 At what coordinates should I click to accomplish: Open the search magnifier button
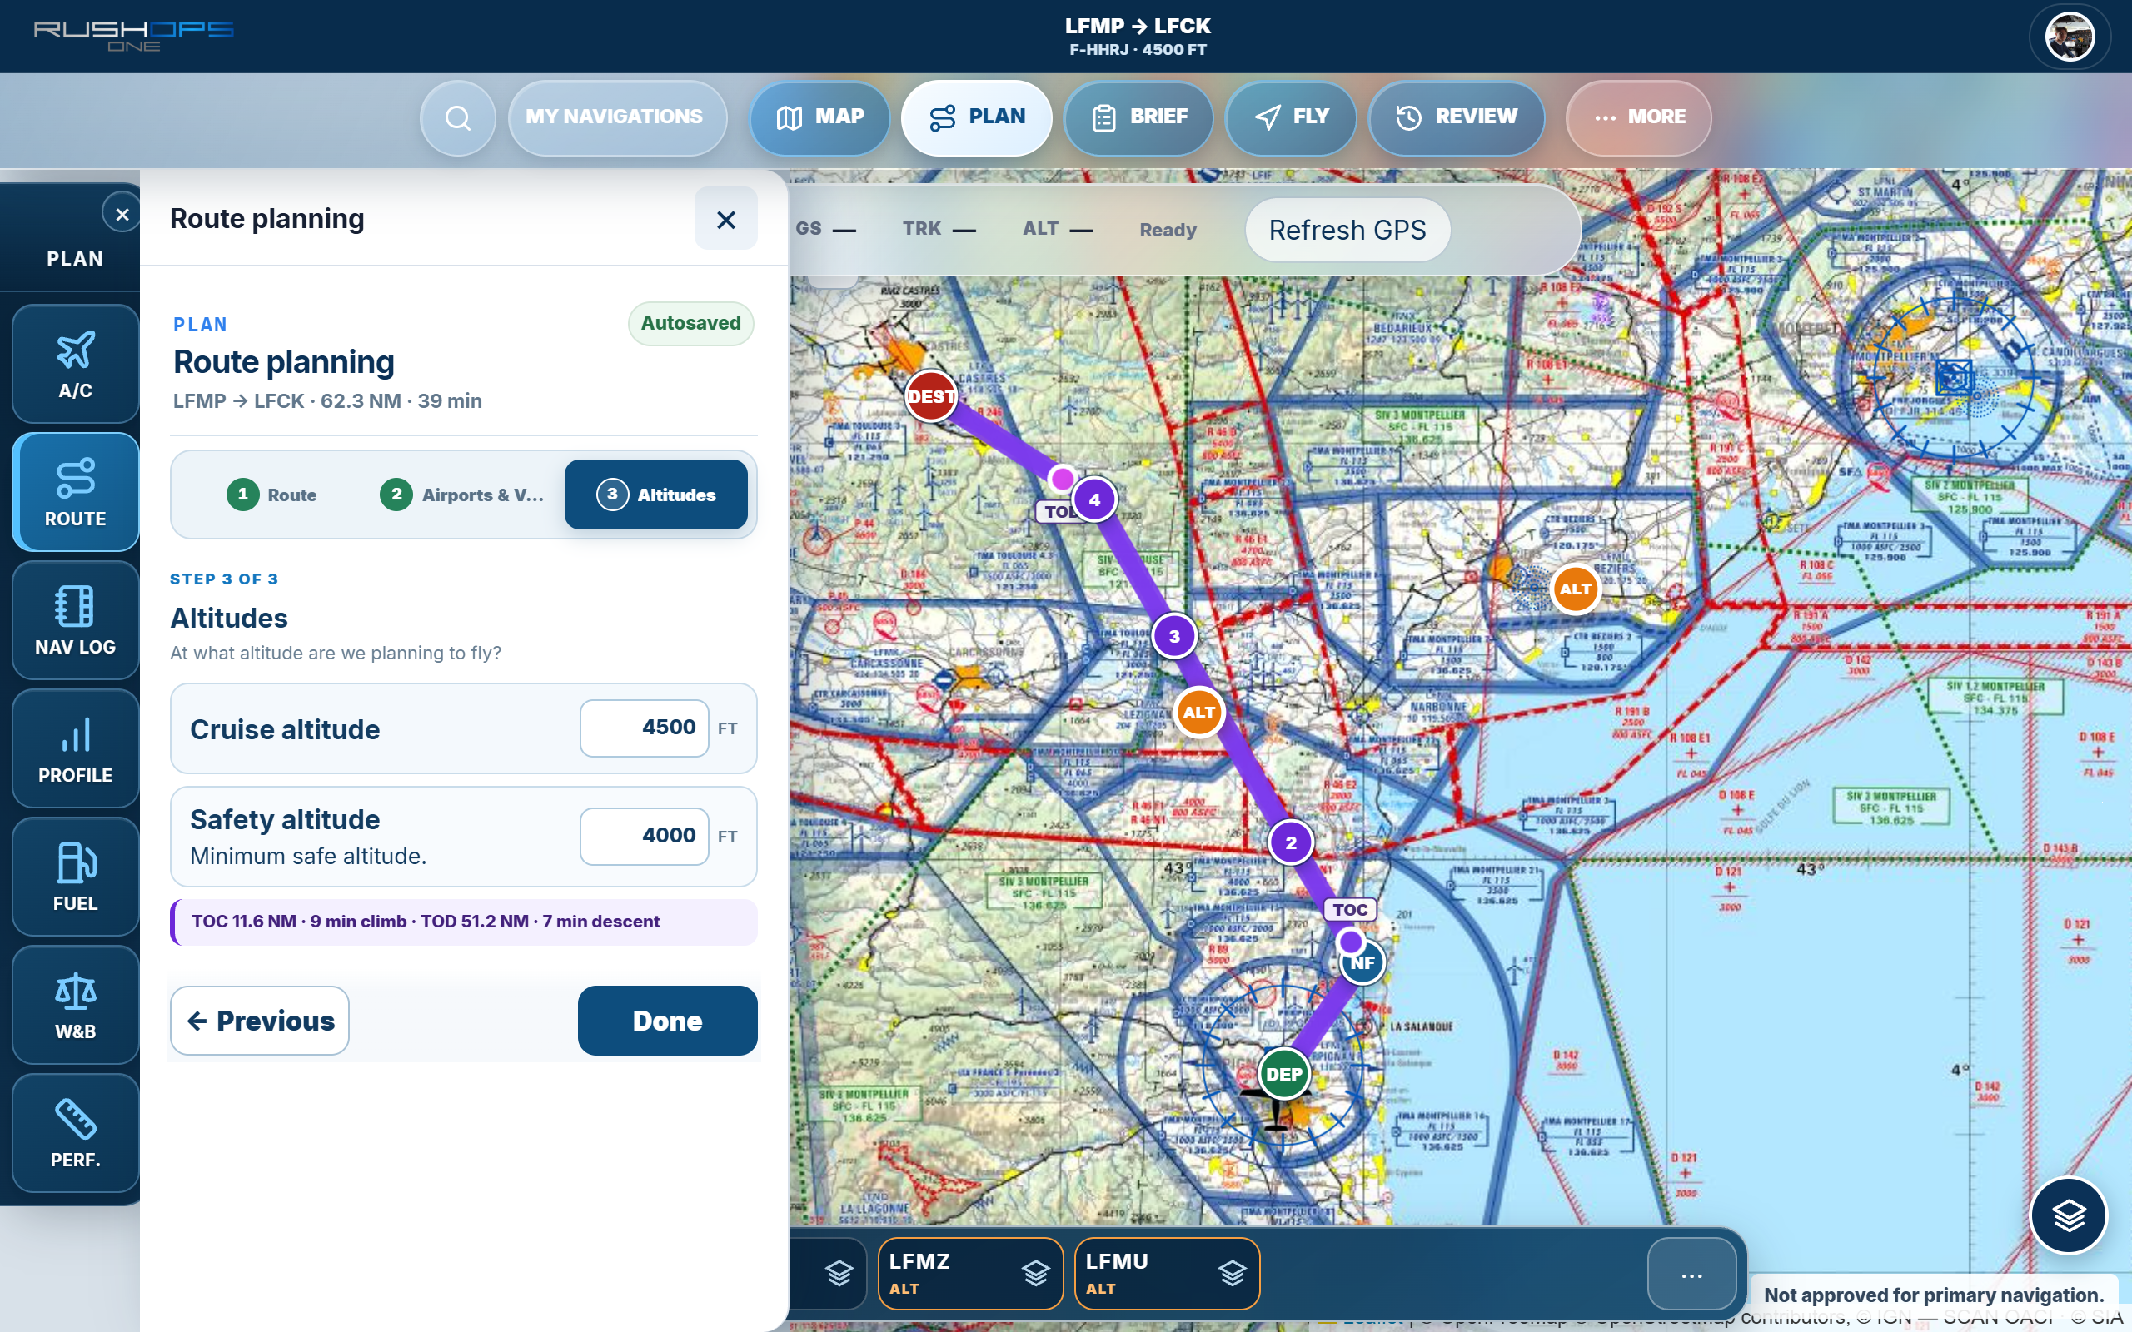coord(457,117)
